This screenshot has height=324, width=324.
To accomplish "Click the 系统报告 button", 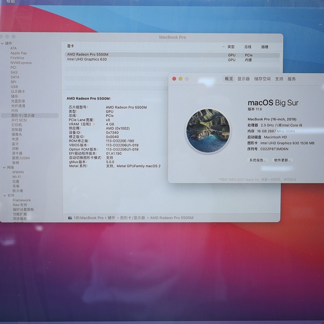I will point(258,160).
